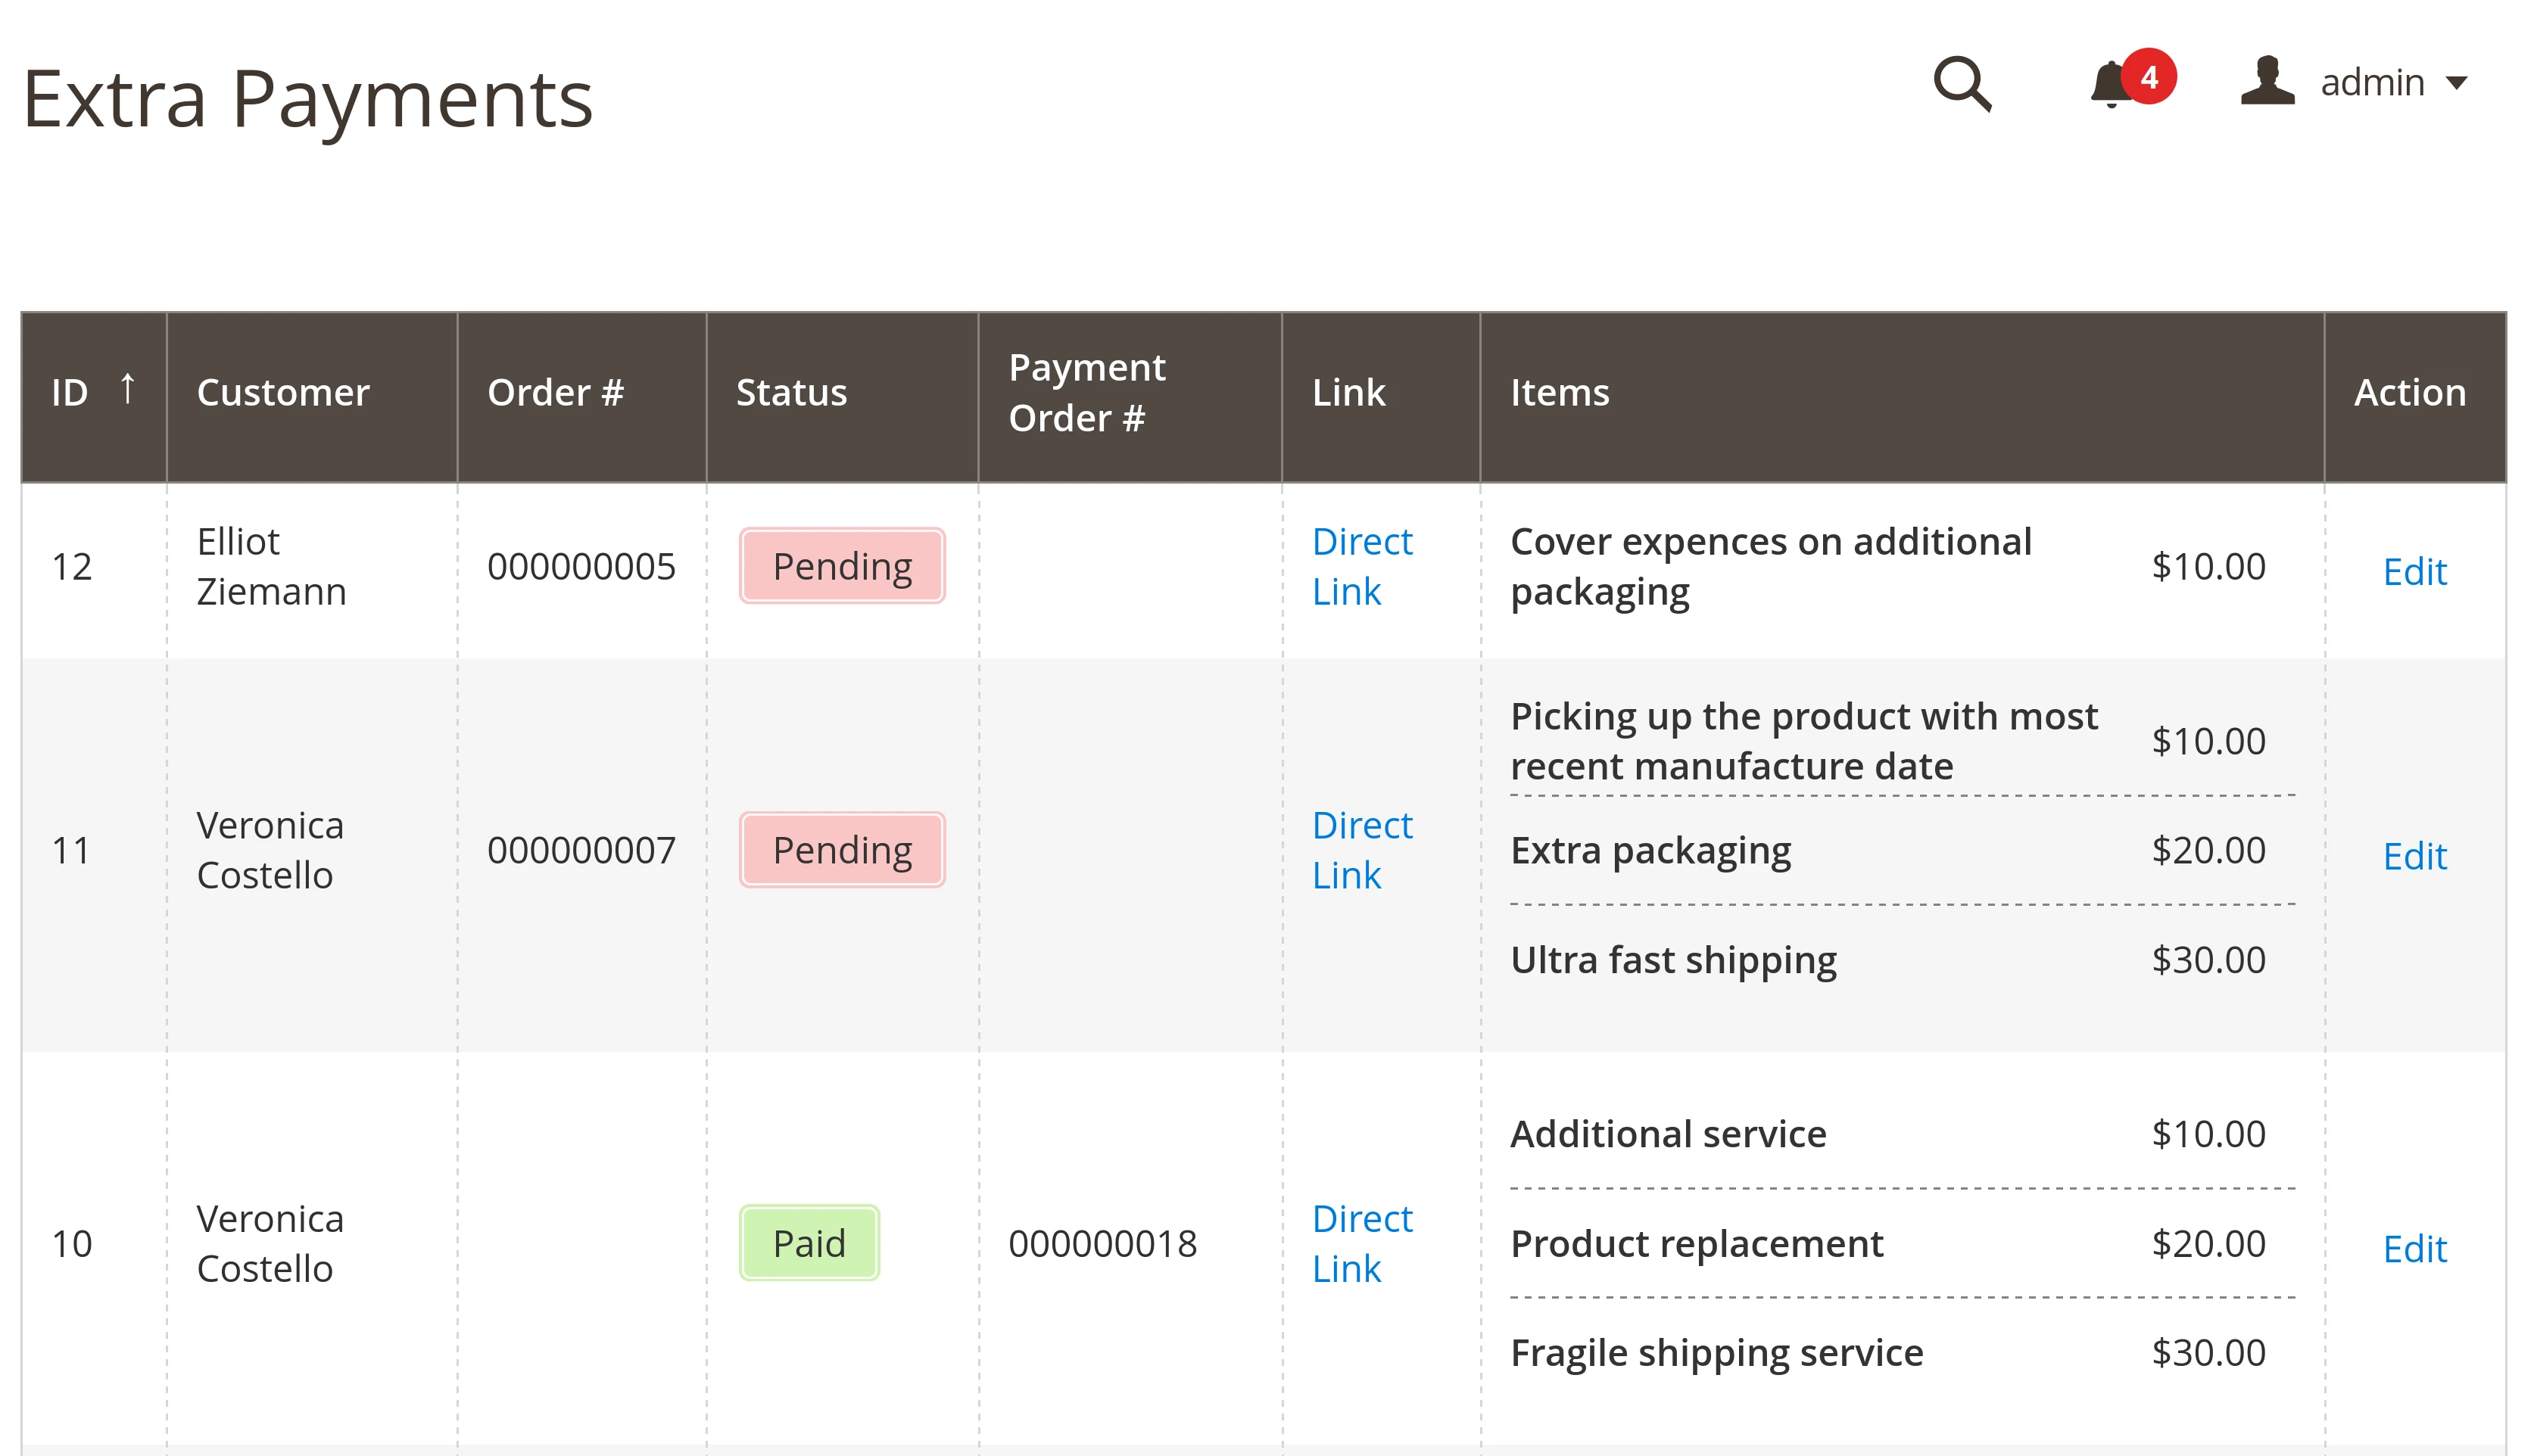Open Direct Link for payment ID 10

tap(1360, 1244)
